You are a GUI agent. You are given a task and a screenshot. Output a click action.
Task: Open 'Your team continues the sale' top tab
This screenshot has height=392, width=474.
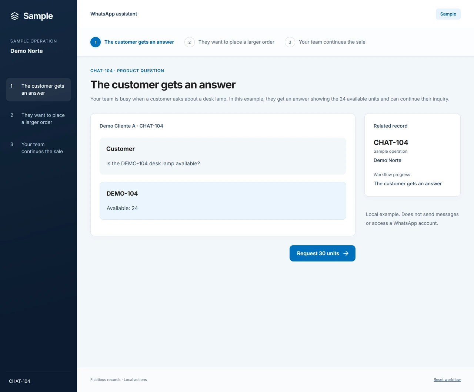click(325, 42)
